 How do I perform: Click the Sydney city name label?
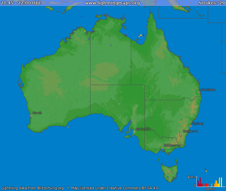(x=198, y=124)
